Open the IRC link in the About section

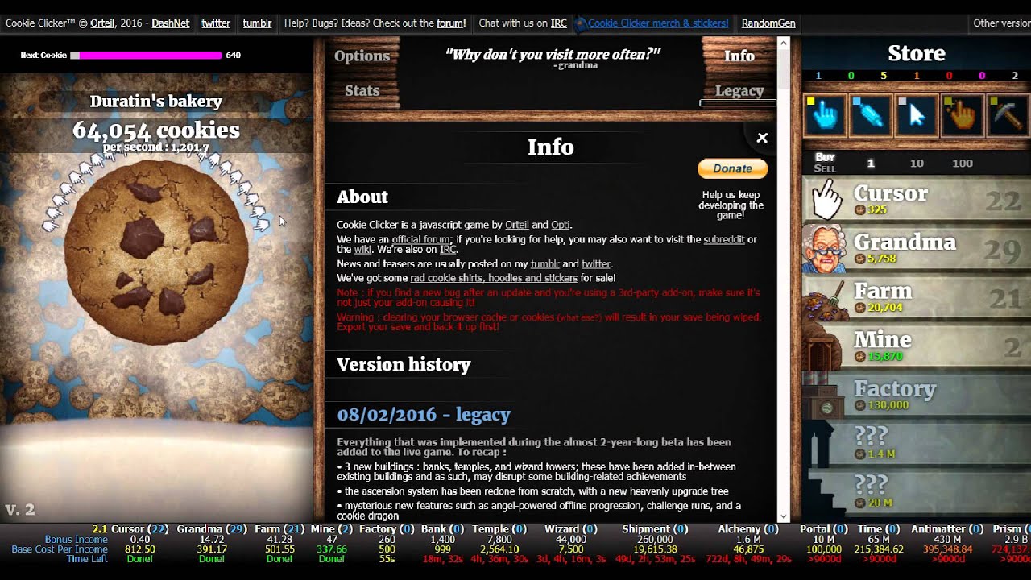[x=448, y=250]
